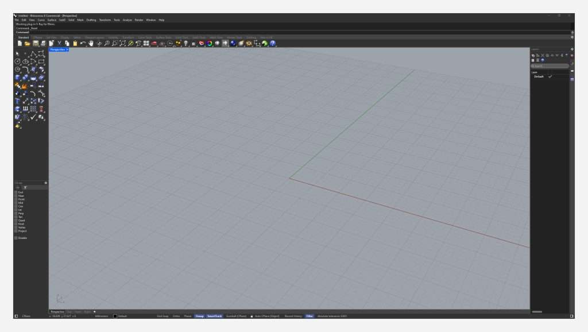Open the Surface menu
This screenshot has width=588, height=332.
(x=52, y=20)
